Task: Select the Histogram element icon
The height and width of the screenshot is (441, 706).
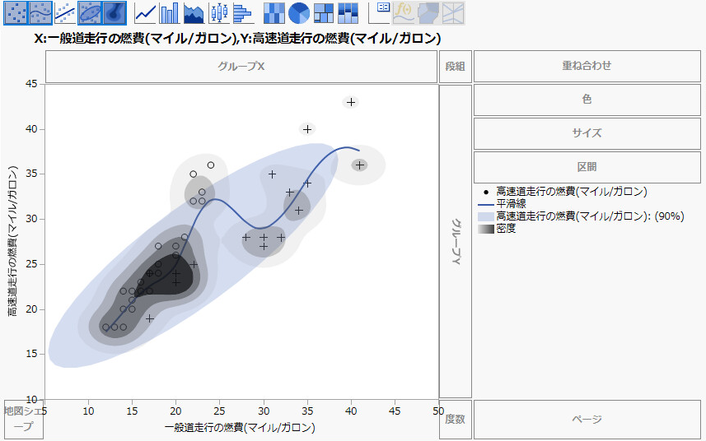Action: pos(244,12)
